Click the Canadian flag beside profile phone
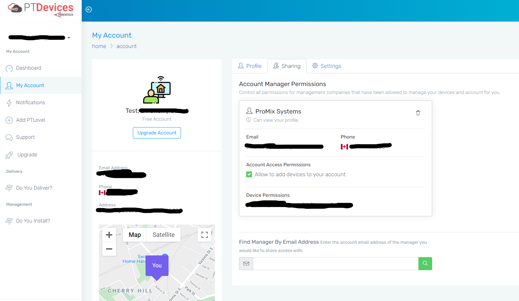This screenshot has width=519, height=301. pyautogui.click(x=102, y=193)
